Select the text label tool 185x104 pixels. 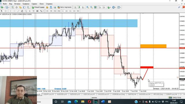(34, 11)
